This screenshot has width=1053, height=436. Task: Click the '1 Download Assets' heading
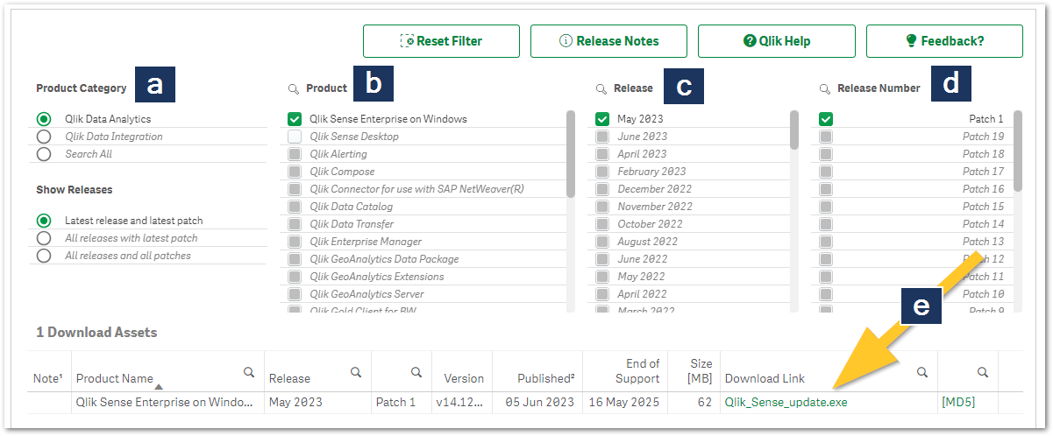click(x=96, y=333)
